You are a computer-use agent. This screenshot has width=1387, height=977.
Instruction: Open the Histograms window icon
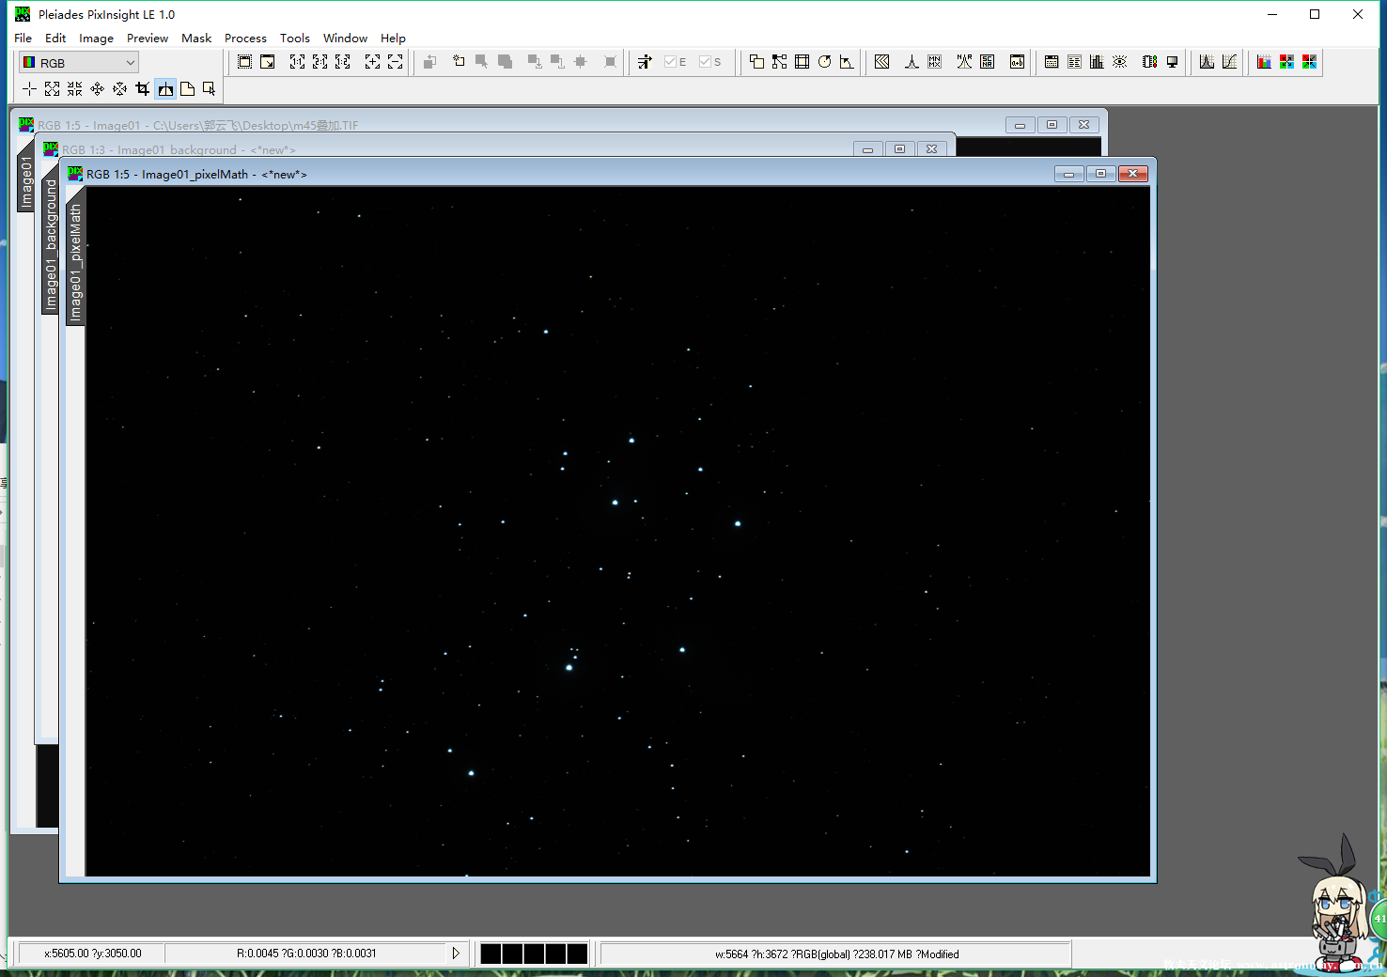tap(1208, 62)
